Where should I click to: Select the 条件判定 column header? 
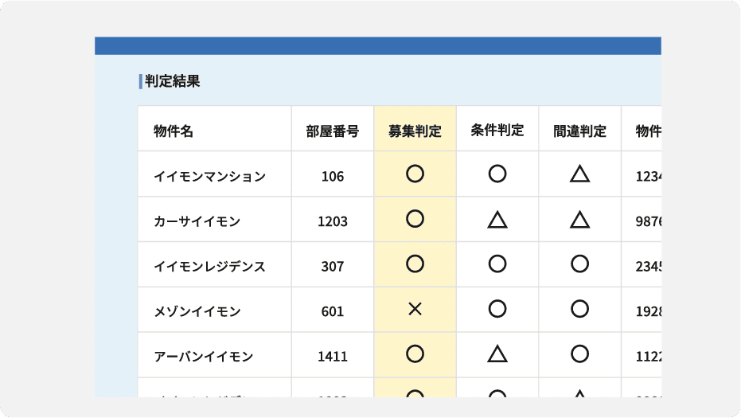497,131
